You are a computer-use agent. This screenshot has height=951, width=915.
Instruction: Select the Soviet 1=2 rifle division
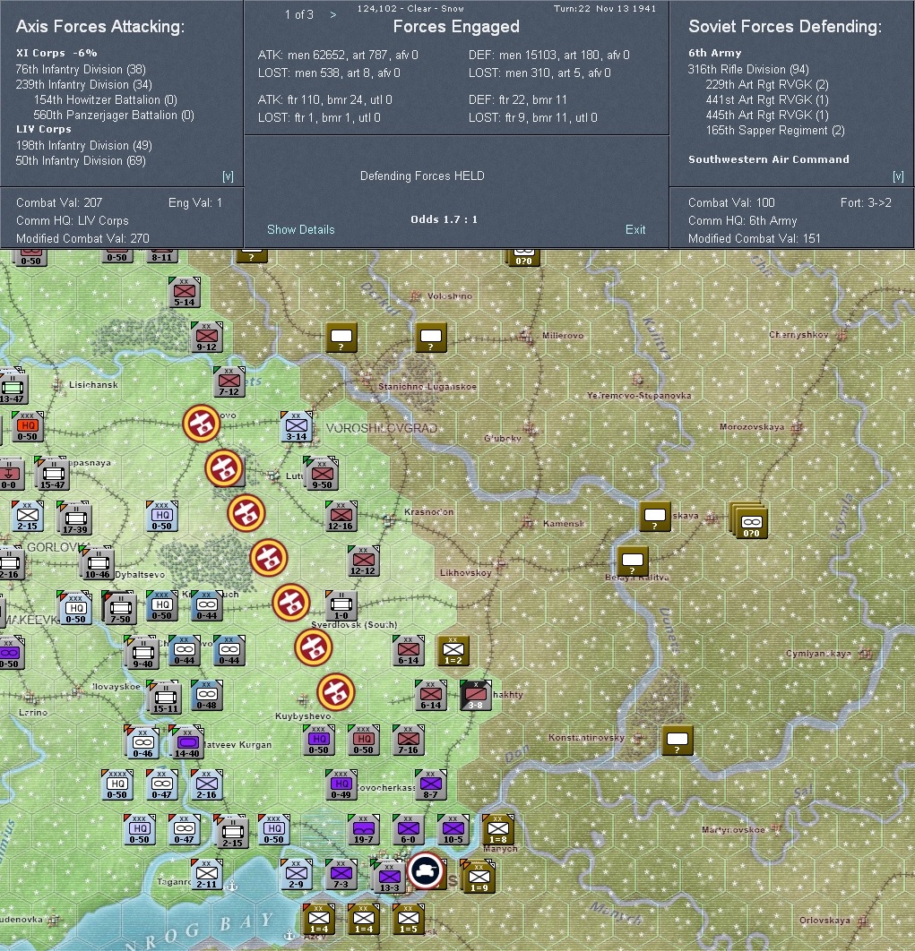453,651
